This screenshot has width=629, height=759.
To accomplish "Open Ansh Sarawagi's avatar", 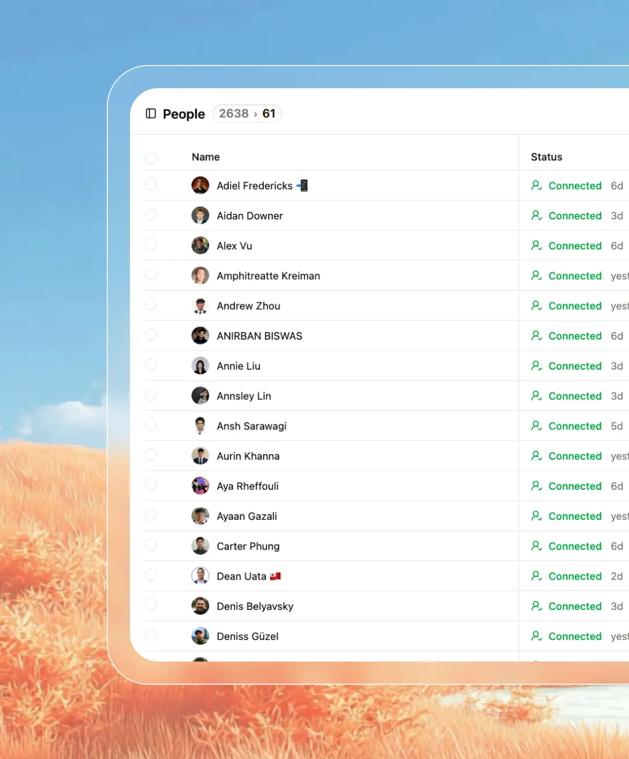I will click(200, 426).
